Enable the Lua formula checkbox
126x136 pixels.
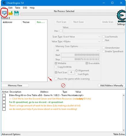coord(103,37)
